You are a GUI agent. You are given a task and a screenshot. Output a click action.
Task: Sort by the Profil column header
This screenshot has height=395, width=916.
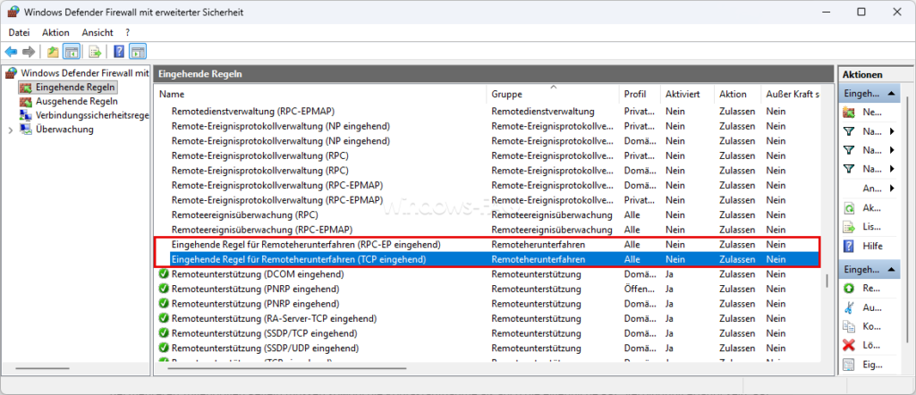click(x=640, y=94)
